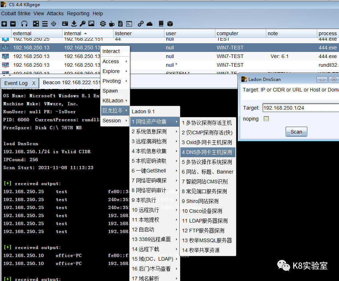Click the coffee cup Java applet attack icon

(x=112, y=24)
